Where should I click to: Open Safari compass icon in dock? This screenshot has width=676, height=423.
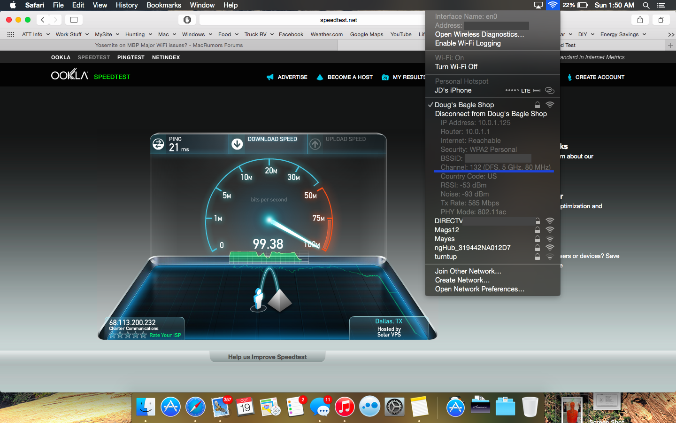(x=195, y=407)
